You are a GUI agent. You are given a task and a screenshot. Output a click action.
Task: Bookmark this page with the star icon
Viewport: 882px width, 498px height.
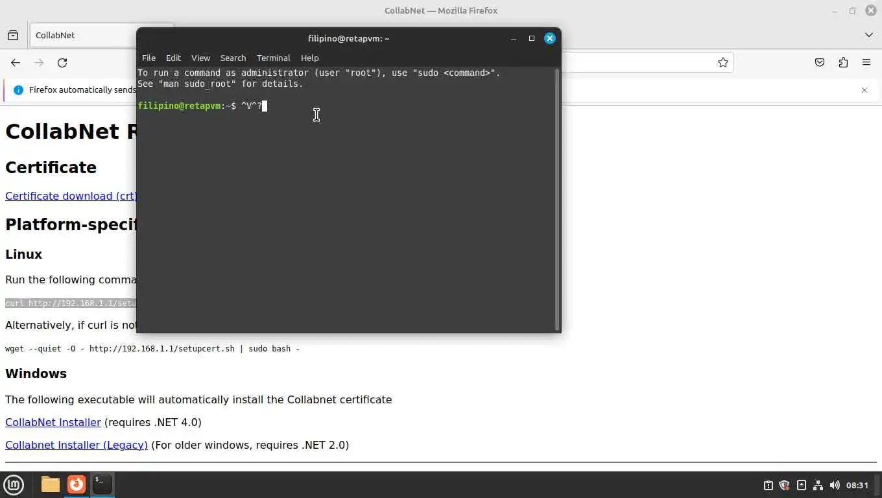pyautogui.click(x=722, y=62)
